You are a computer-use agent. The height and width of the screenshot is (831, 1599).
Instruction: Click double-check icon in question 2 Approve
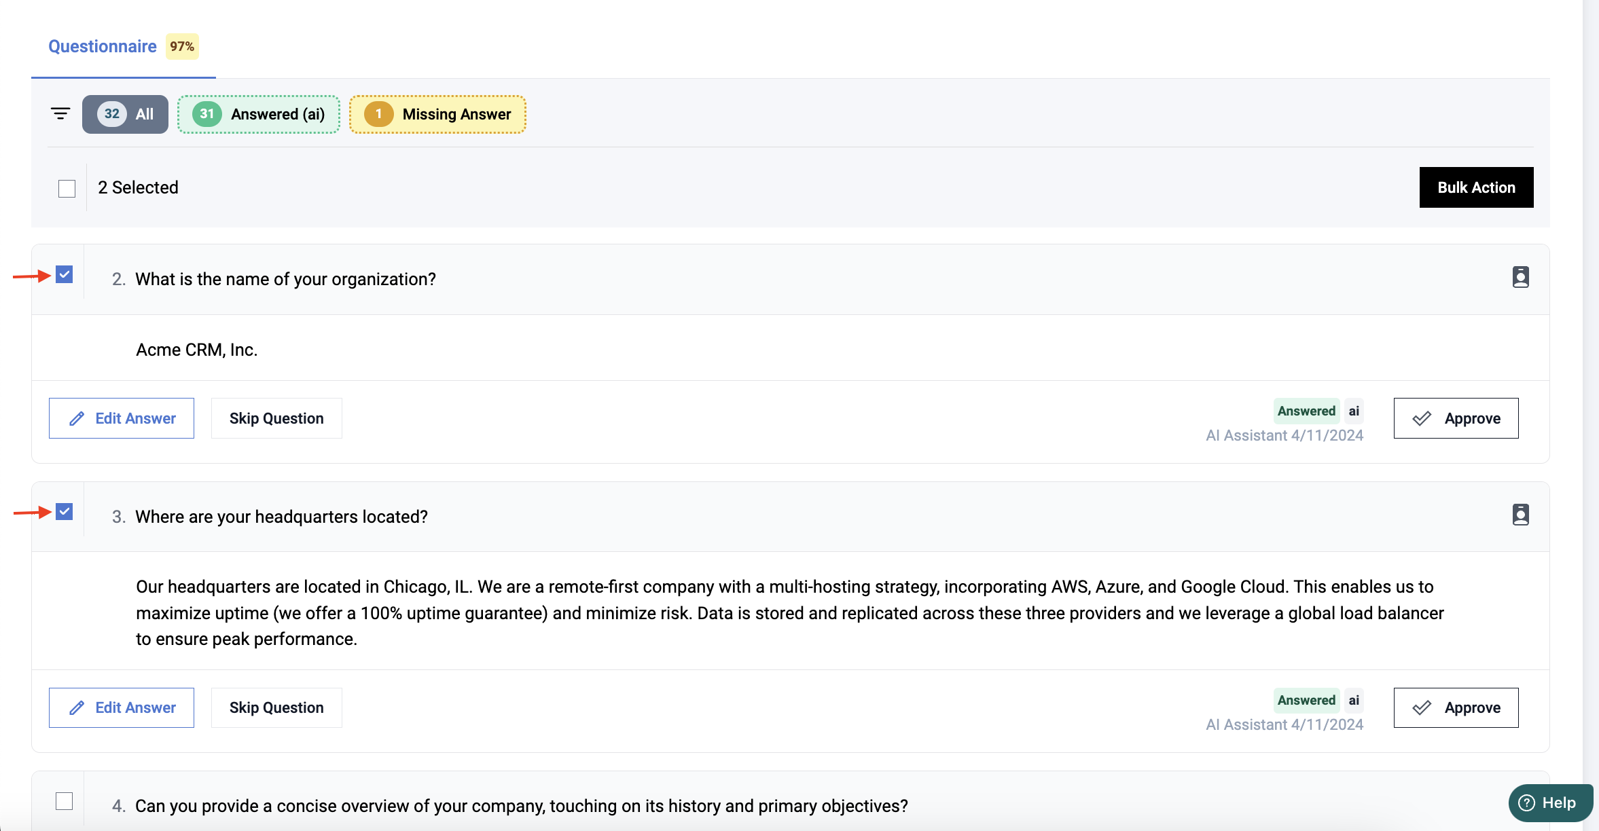pyautogui.click(x=1422, y=418)
